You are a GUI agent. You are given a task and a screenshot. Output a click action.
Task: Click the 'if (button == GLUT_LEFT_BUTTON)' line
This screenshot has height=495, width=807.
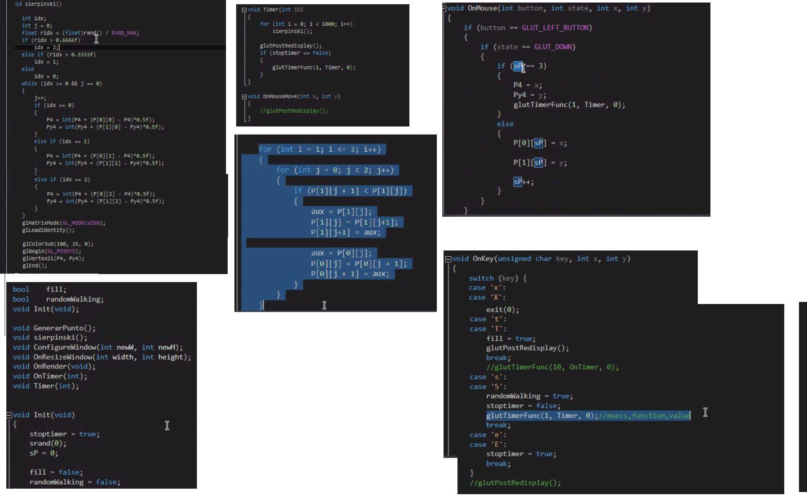click(528, 28)
